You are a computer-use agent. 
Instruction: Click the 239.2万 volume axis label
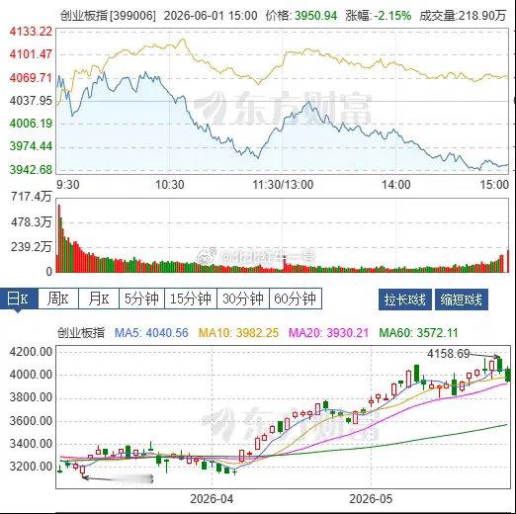pos(32,247)
